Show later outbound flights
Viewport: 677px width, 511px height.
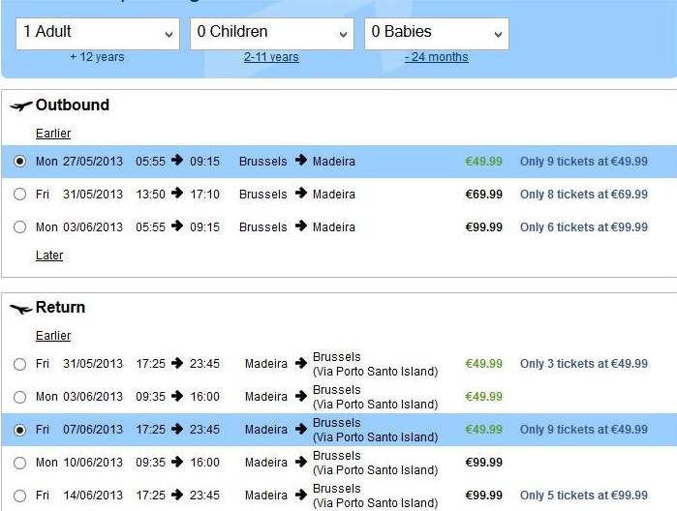pyautogui.click(x=49, y=255)
